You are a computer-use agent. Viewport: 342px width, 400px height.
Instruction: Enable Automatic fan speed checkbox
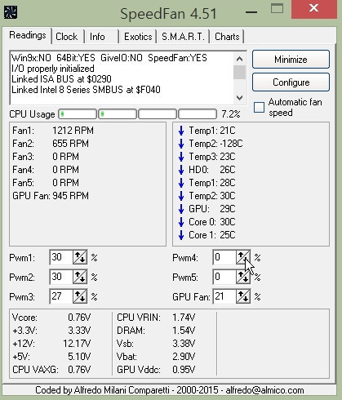[259, 107]
